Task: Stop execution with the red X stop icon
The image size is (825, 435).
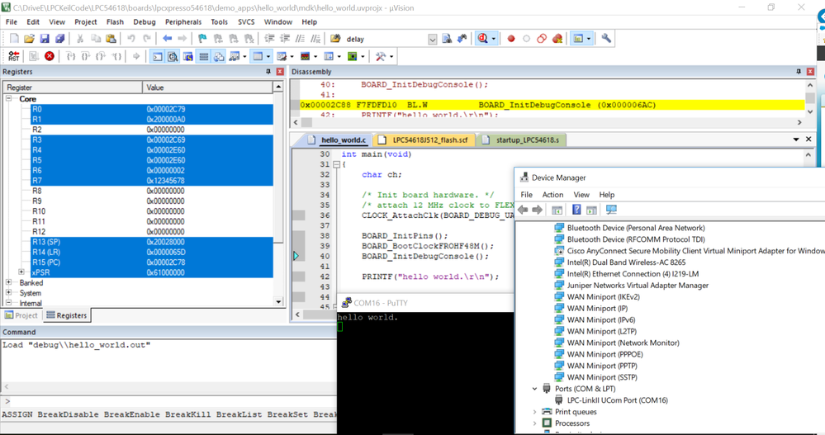Action: coord(50,56)
